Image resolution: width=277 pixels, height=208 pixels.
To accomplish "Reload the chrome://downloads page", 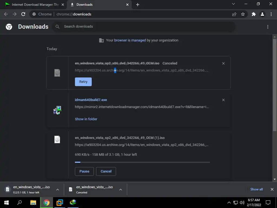I will 23,14.
